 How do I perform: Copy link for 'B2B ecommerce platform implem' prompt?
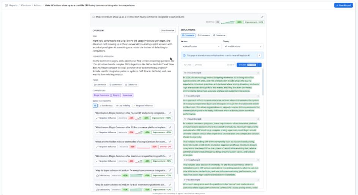click(170, 127)
